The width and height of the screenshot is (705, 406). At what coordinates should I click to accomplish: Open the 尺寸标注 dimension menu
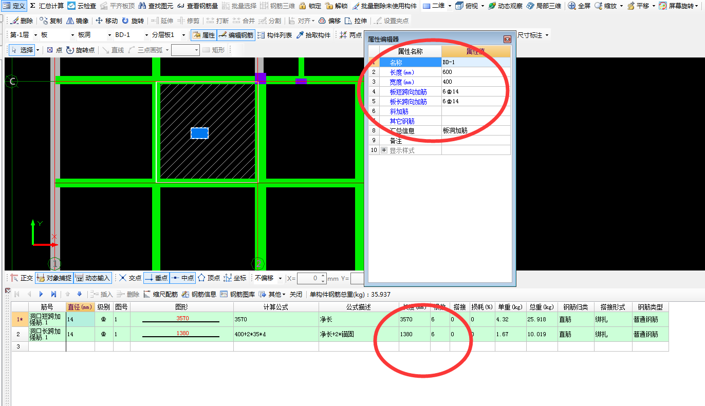click(x=533, y=35)
